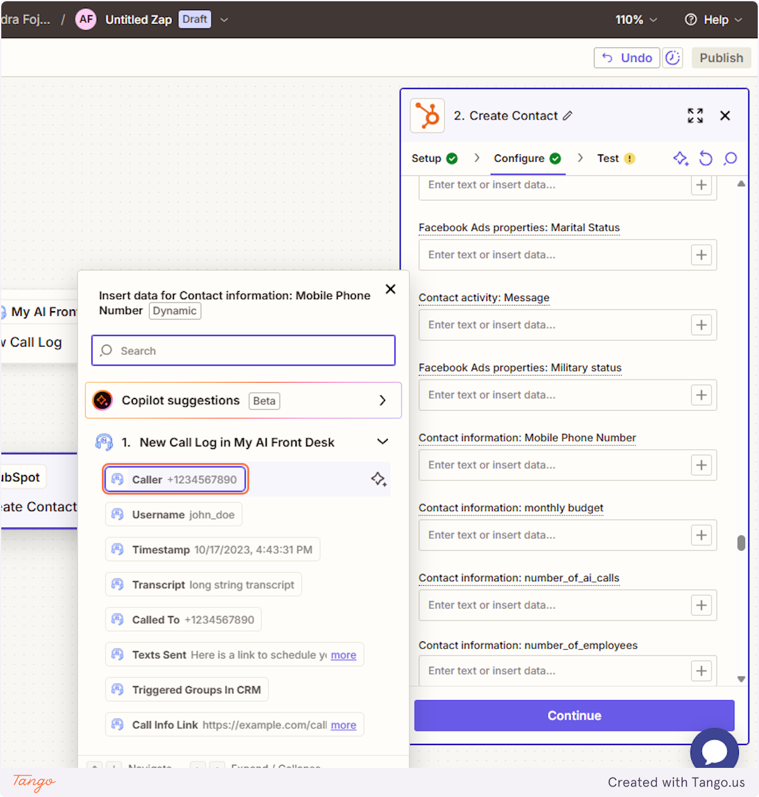Click the HubSpot app icon in step header
This screenshot has width=759, height=797.
tap(428, 116)
